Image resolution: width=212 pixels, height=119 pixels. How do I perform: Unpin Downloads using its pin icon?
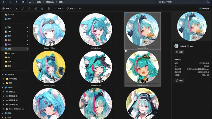[x=27, y=27]
